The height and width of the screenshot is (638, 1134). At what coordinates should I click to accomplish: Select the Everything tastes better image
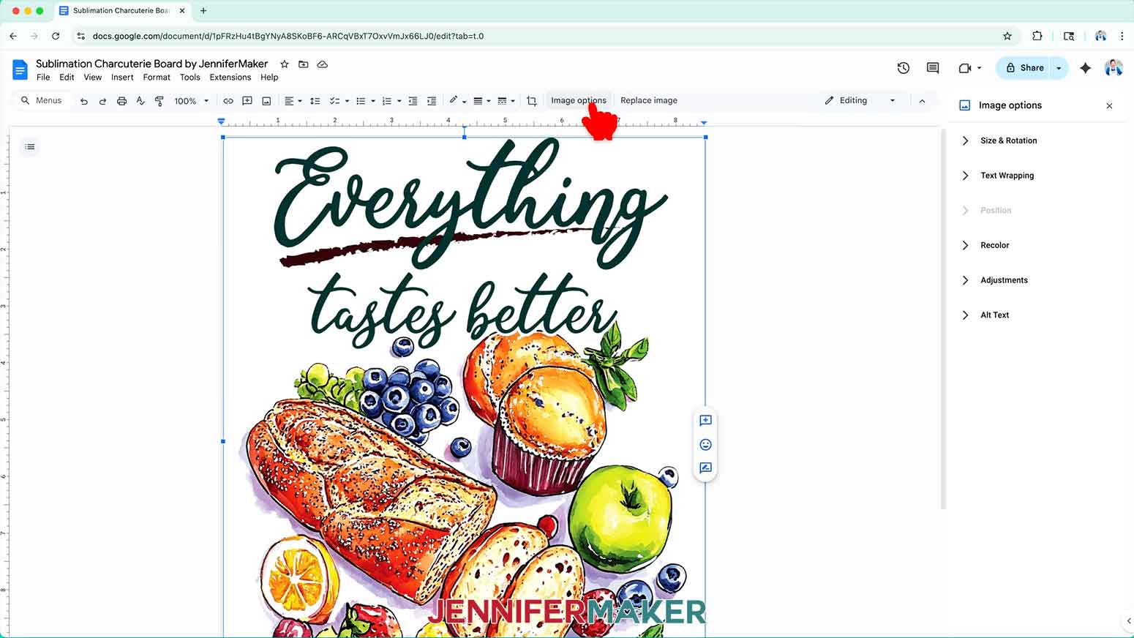(465, 387)
